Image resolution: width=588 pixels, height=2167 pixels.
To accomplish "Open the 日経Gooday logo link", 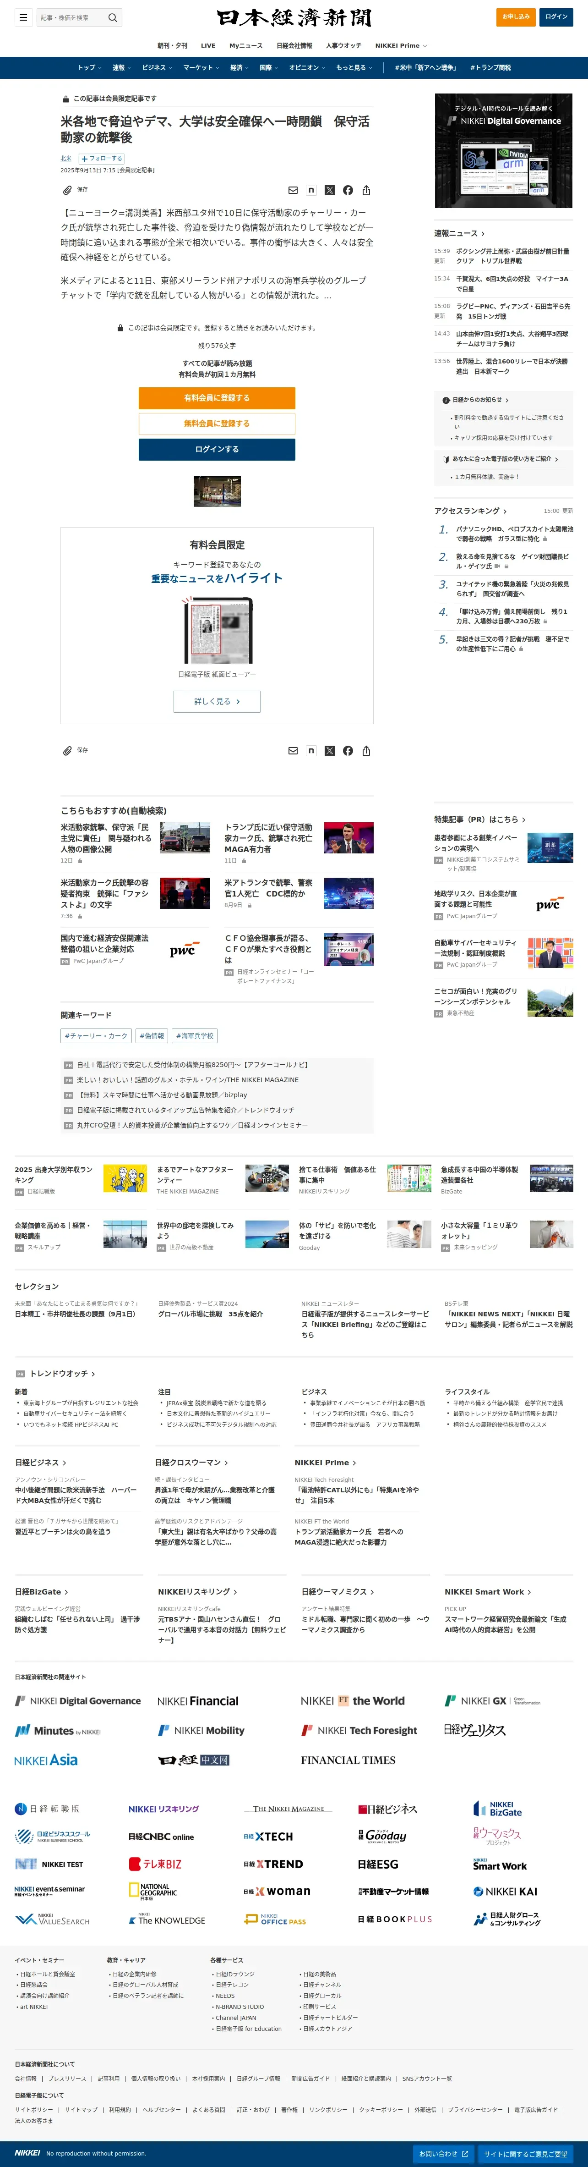I will click(383, 1836).
